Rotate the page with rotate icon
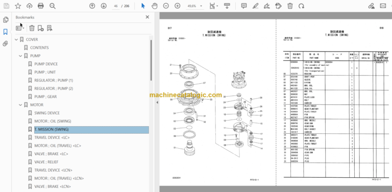 click(x=301, y=6)
